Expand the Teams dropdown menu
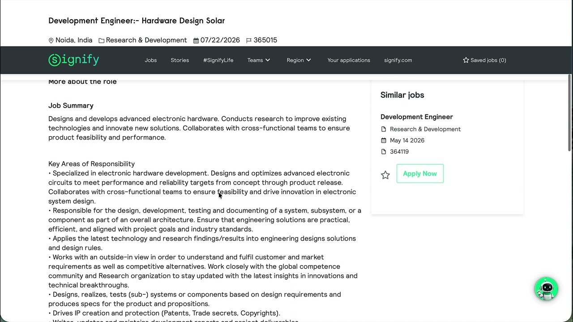573x322 pixels. (259, 60)
